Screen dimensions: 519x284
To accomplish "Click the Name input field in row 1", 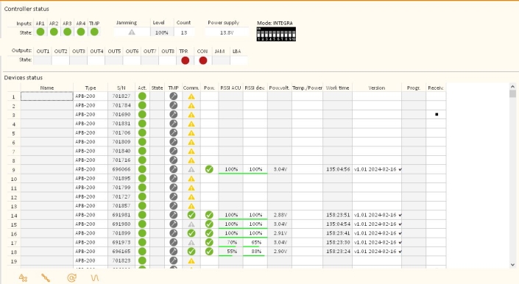I will [x=47, y=96].
